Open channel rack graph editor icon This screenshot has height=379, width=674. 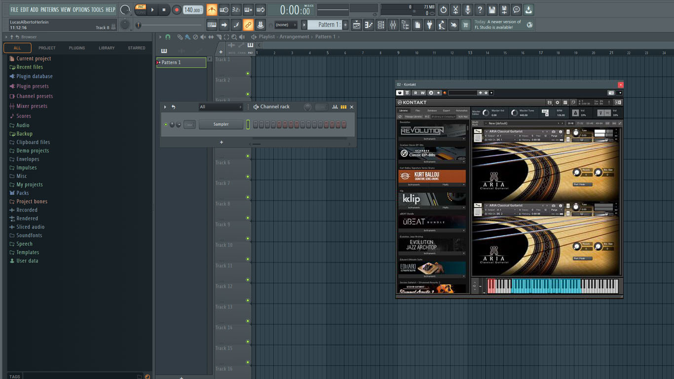tap(335, 107)
